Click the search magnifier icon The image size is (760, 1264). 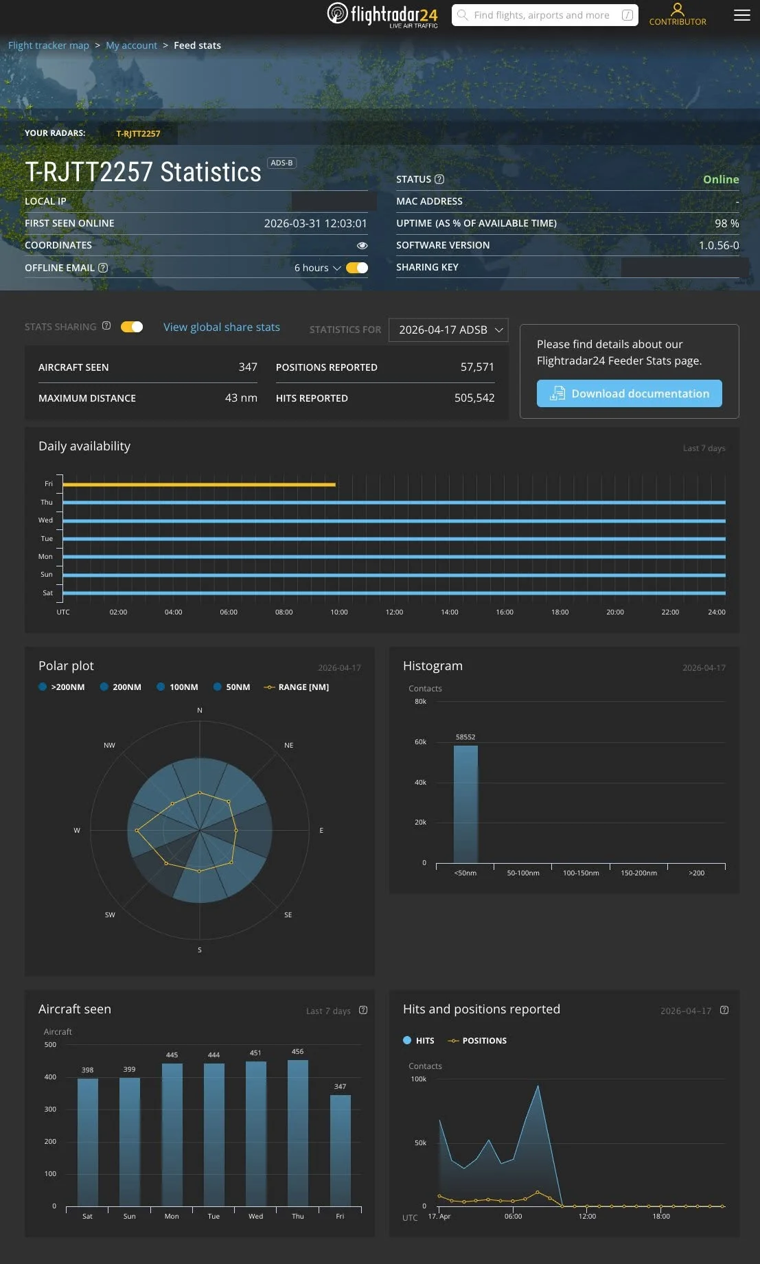[x=463, y=15]
